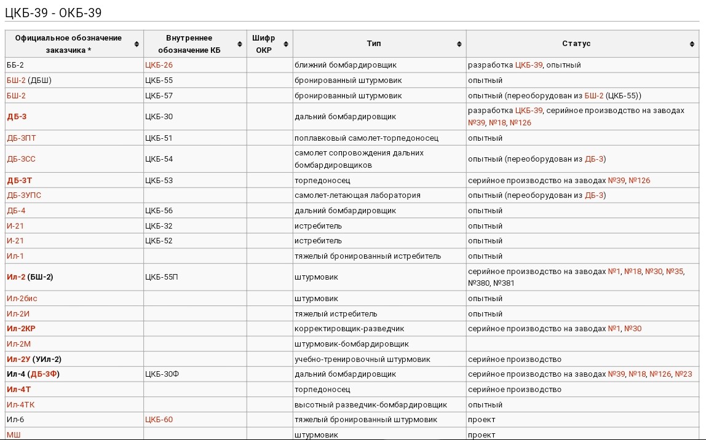The width and height of the screenshot is (706, 440).
Task: Open the МШ link
Action: tap(14, 435)
